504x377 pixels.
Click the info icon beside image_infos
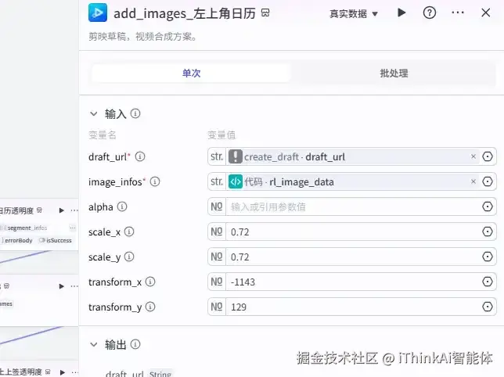(x=155, y=181)
